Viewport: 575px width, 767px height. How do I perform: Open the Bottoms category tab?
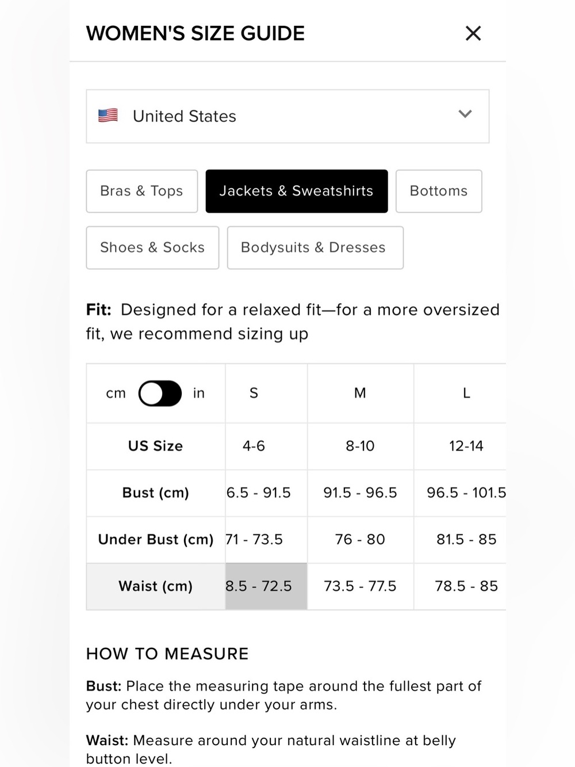[x=439, y=191]
